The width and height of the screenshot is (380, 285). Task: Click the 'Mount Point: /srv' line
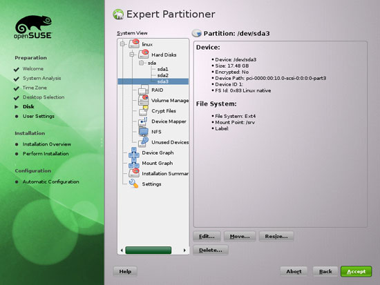(235, 122)
